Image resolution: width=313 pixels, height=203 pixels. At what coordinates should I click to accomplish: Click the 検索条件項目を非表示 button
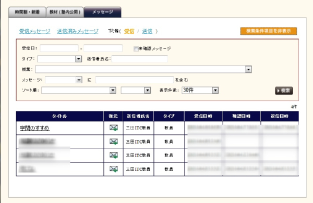(269, 31)
